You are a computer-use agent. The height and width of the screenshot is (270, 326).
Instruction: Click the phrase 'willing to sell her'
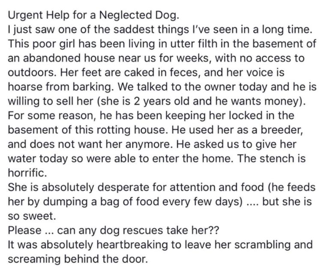pyautogui.click(x=50, y=102)
